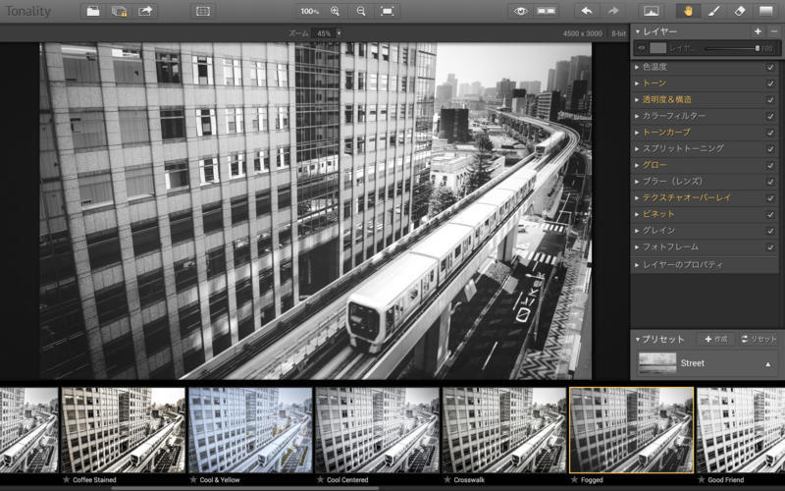This screenshot has width=785, height=491.
Task: Adjust the layer opacity slider
Action: (x=731, y=48)
